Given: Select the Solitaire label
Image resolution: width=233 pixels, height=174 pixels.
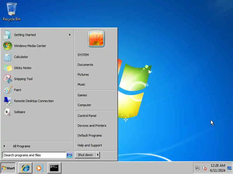Looking at the screenshot, I should click(20, 112).
